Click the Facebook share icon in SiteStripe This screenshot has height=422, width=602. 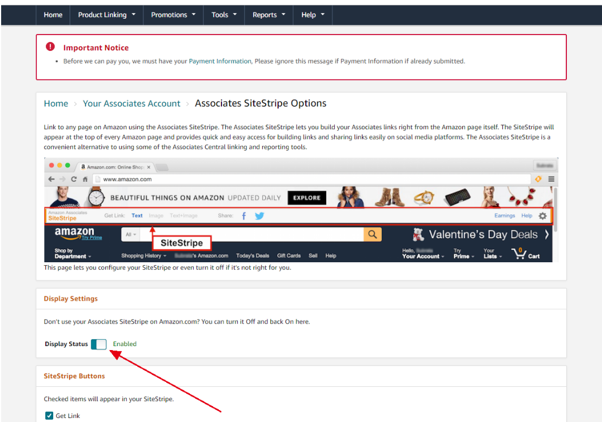[x=244, y=216]
